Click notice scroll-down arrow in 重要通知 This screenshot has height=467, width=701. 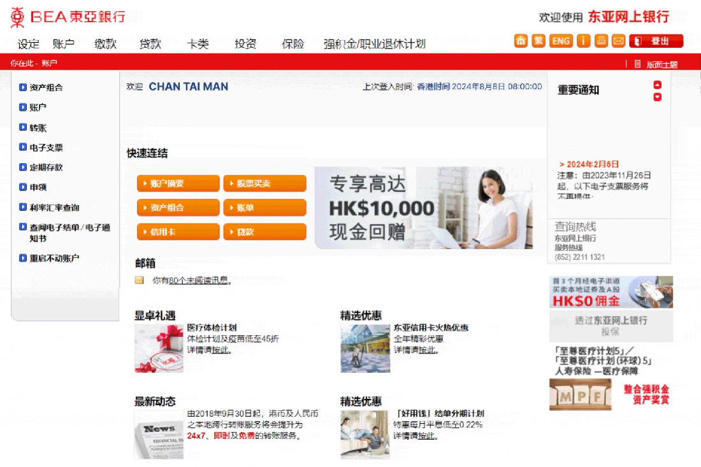(657, 97)
